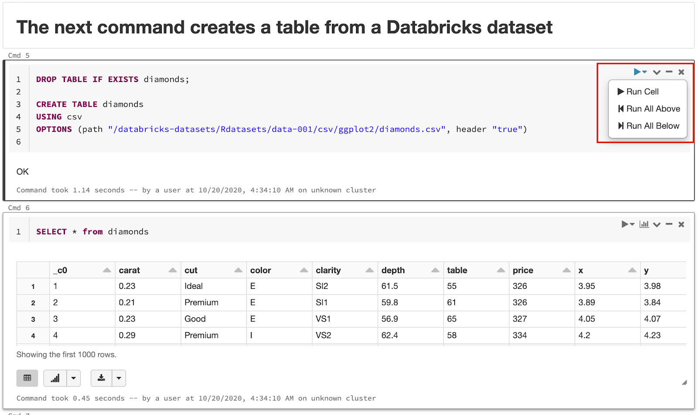Screen dimensions: 698x415
Task: Minimize the Cmd 6 cell with dash icon
Action: coord(669,224)
